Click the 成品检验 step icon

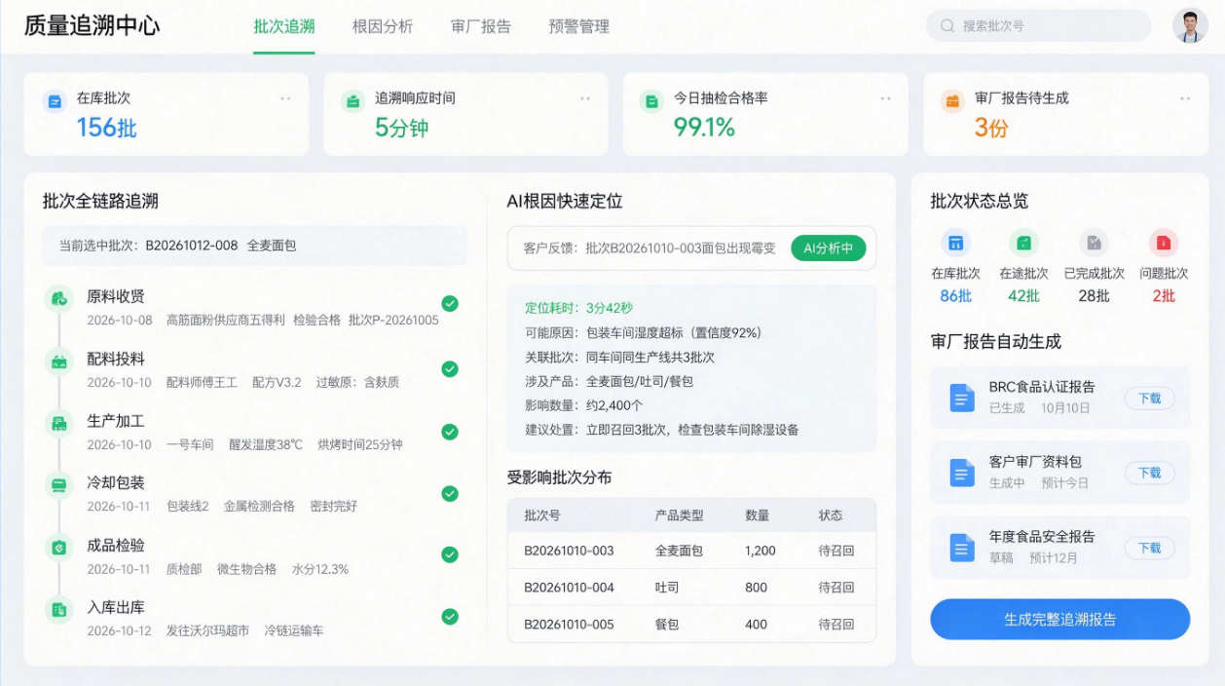pyautogui.click(x=59, y=547)
